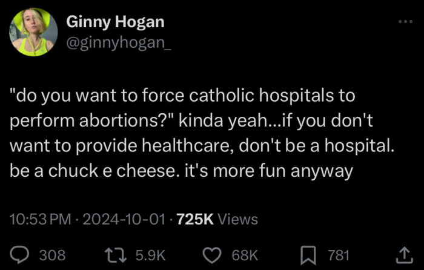The height and width of the screenshot is (270, 424).
Task: Bookmark the tweet using the bookmark icon
Action: coord(309,255)
